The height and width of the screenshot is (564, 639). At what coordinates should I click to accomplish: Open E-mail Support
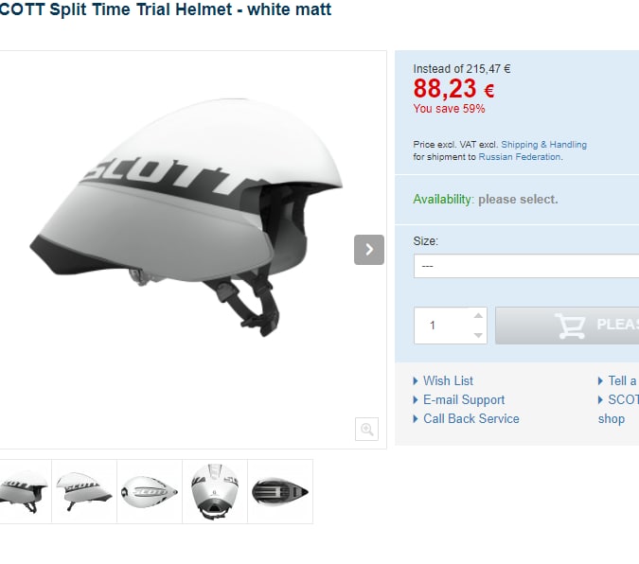464,399
